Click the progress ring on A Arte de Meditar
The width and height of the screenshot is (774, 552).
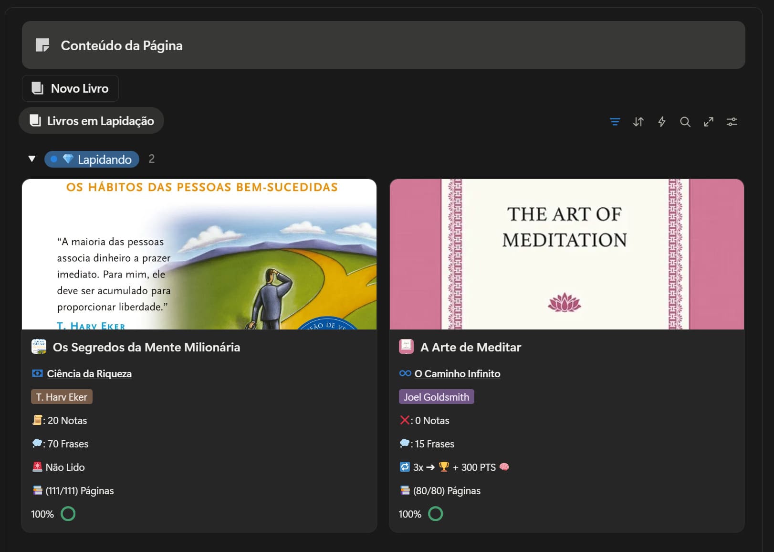(x=436, y=514)
